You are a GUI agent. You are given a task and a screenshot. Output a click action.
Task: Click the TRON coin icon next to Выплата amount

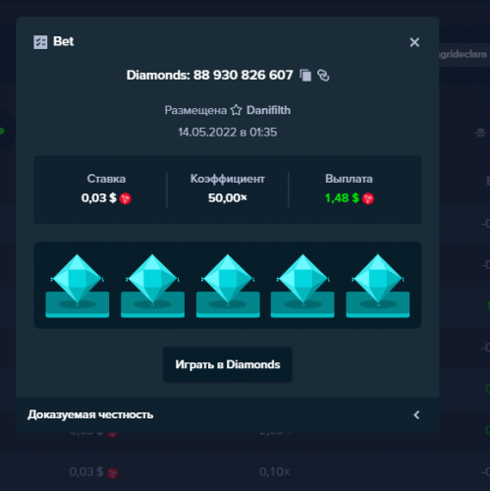(x=368, y=198)
